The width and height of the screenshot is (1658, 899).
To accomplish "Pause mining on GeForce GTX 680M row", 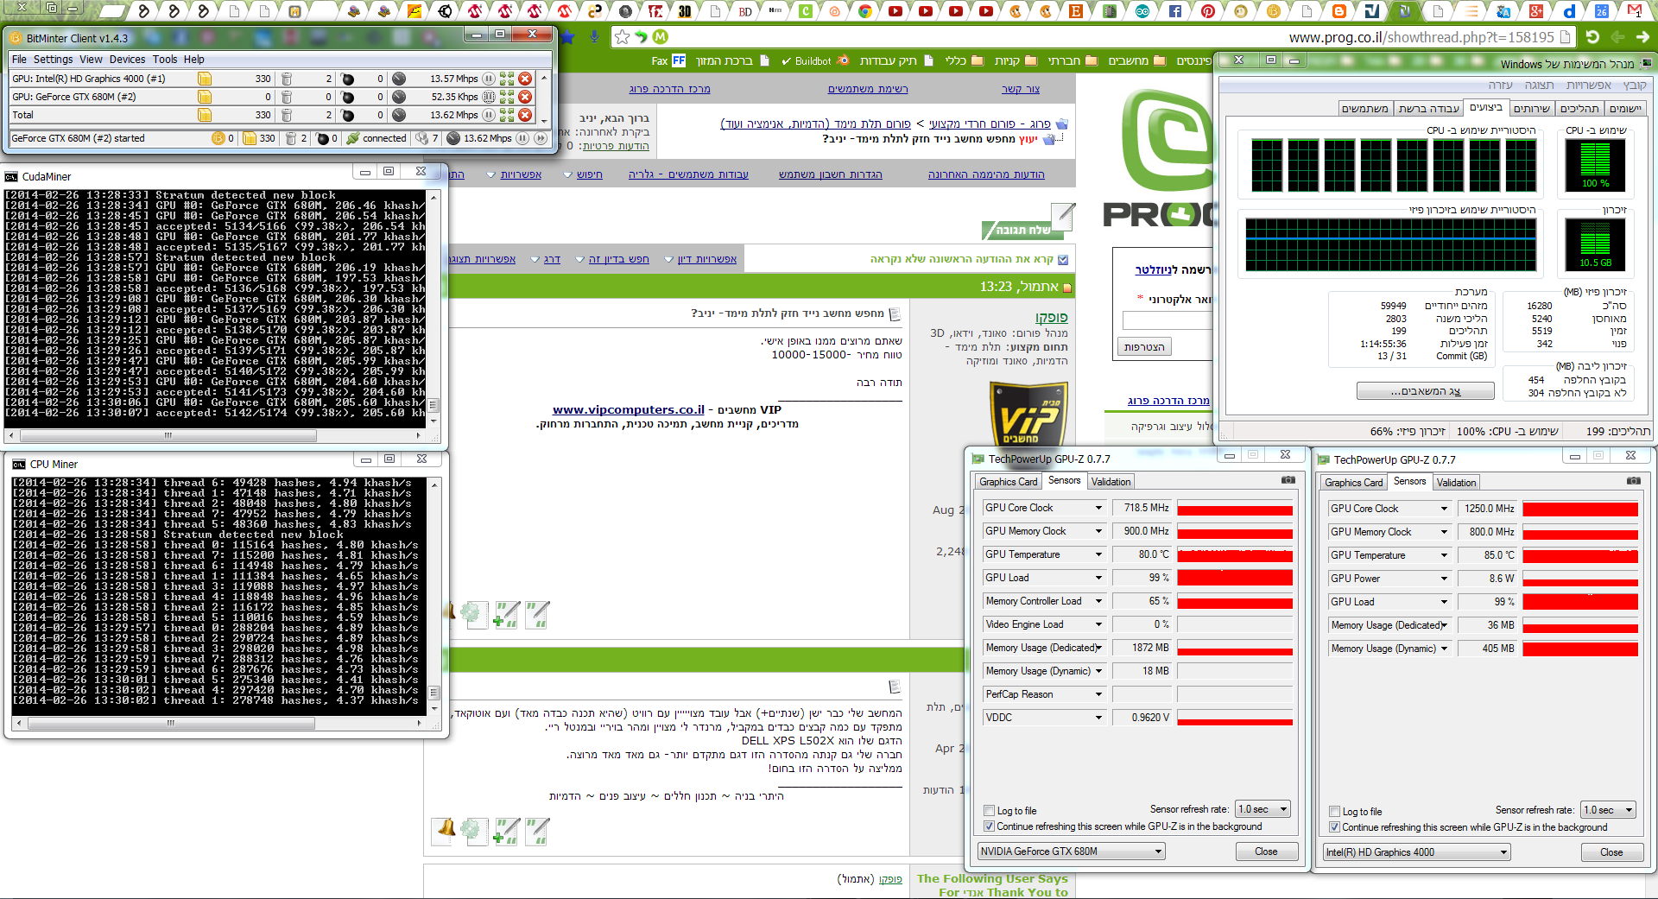I will point(489,97).
